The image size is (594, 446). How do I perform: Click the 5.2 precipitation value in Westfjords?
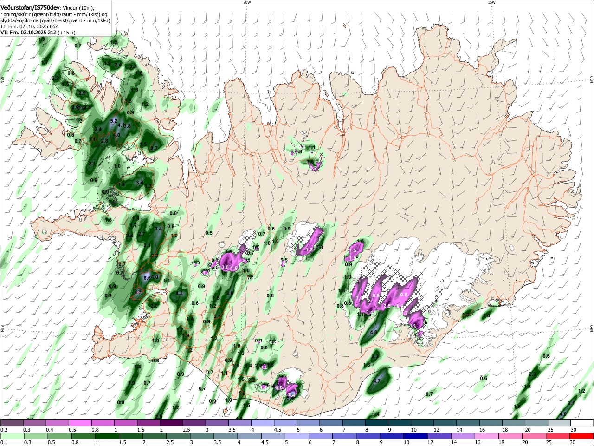(x=114, y=121)
